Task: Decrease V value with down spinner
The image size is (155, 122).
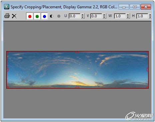Action: coord(104,17)
